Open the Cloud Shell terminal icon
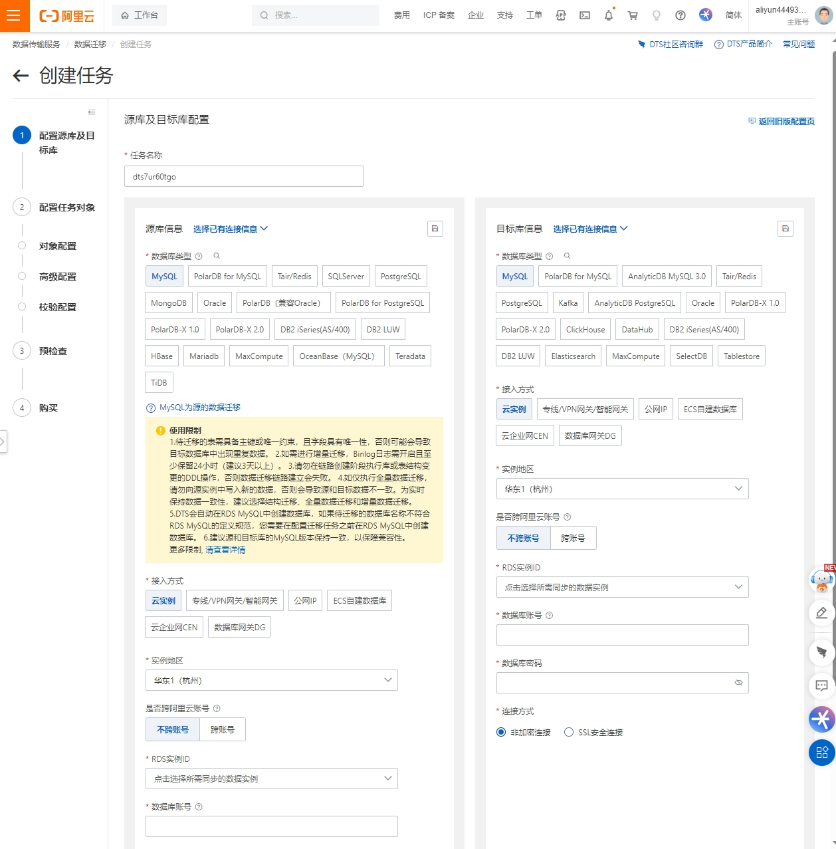Screen dimensions: 836x849 [585, 15]
